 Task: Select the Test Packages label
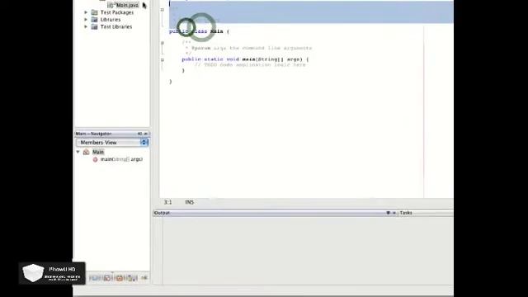(x=117, y=12)
